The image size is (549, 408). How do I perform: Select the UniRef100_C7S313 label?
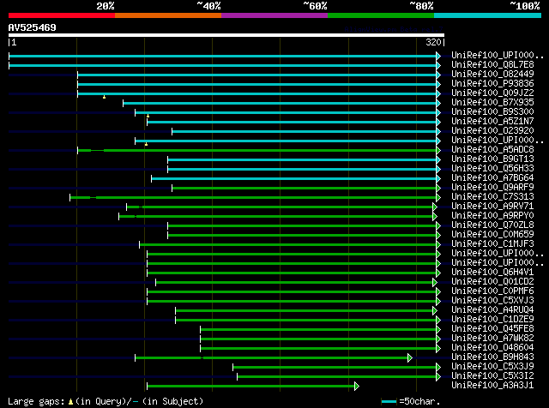(492, 197)
